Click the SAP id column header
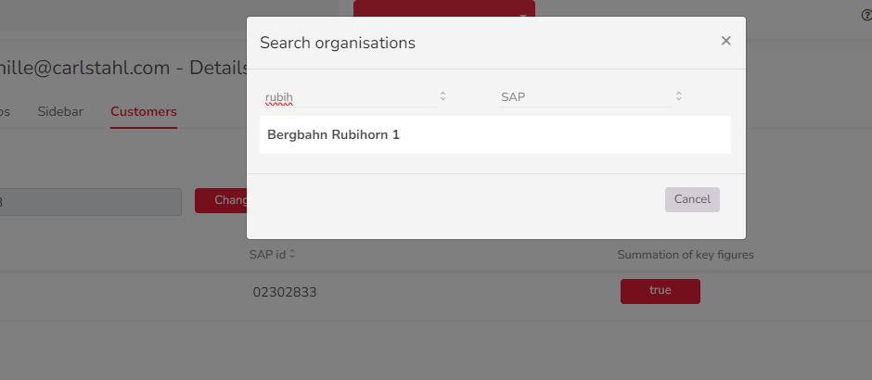The height and width of the screenshot is (380, 872). 267,254
